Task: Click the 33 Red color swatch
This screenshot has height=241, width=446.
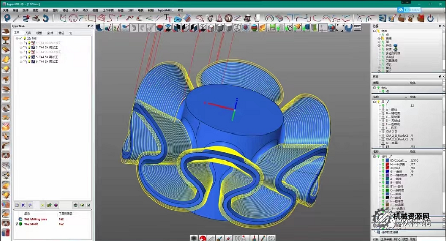Action: [x=387, y=167]
